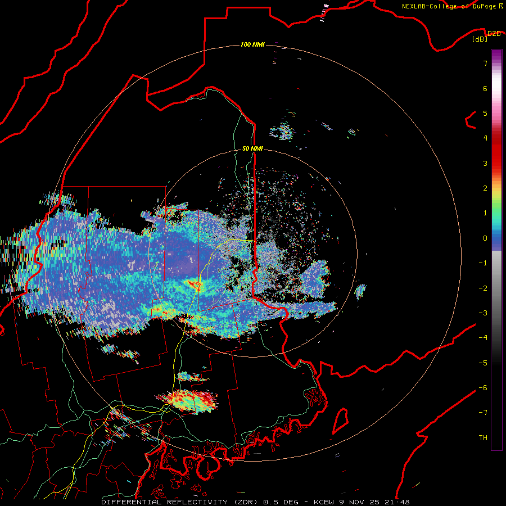
Task: Click the 4 dB value on the scale
Action: point(485,138)
